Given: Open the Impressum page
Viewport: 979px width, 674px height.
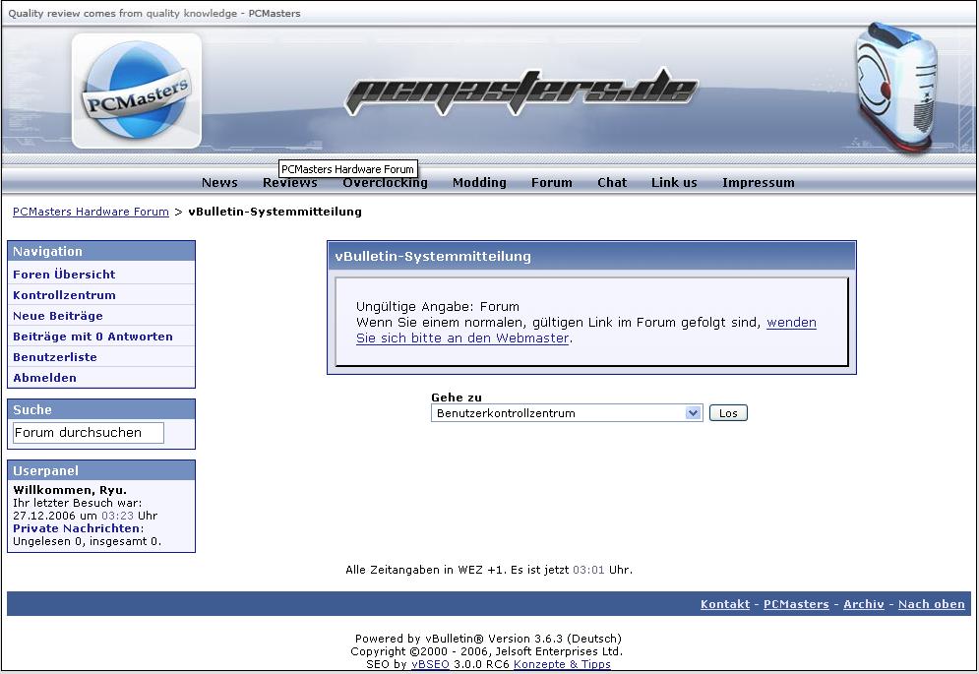Looking at the screenshot, I should click(759, 182).
